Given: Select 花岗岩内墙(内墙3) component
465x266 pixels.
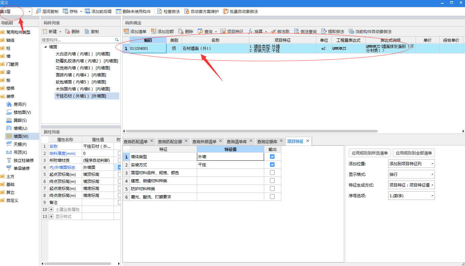Looking at the screenshot, I should click(83, 68).
